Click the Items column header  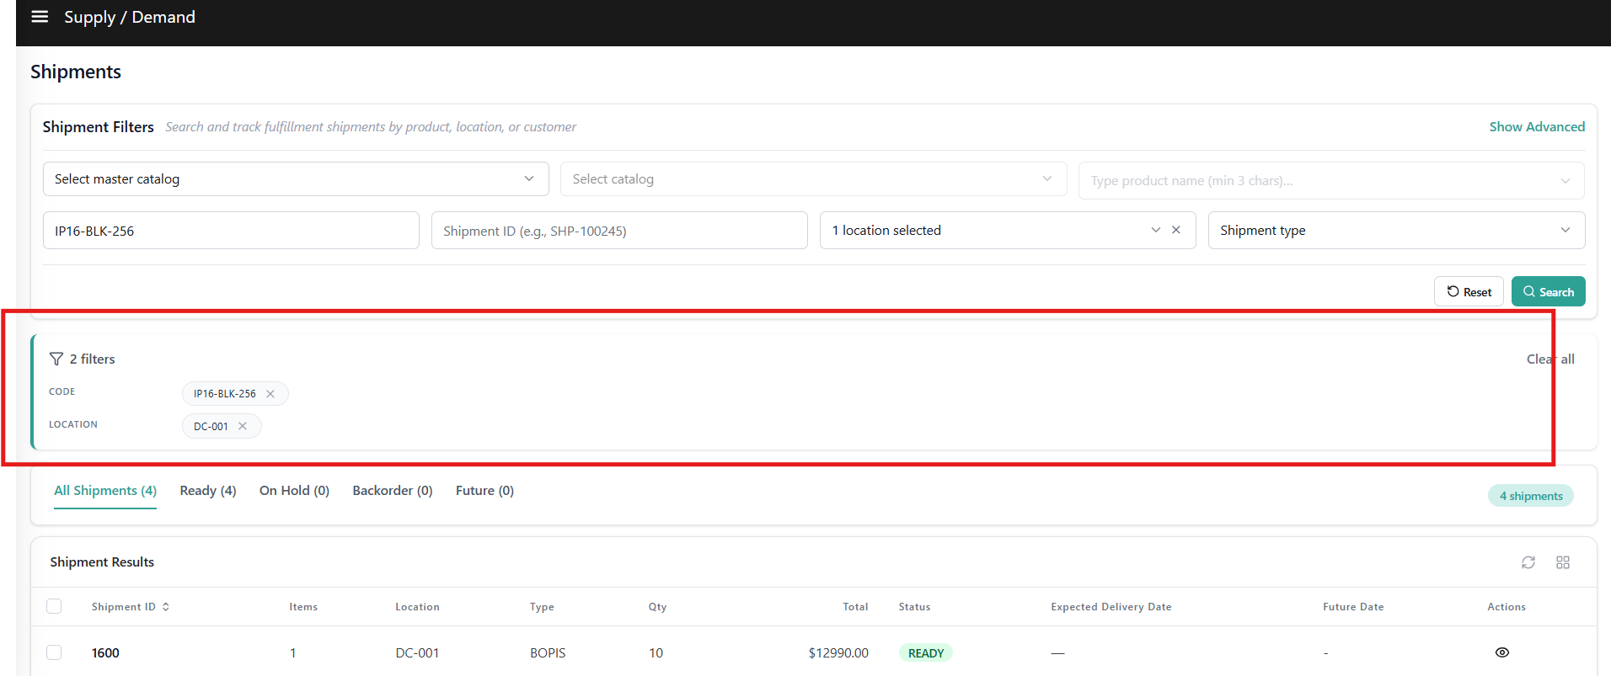303,607
